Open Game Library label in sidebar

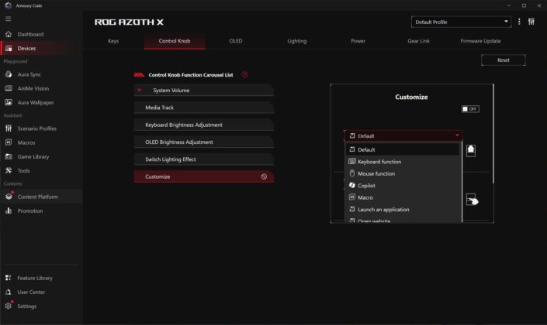pyautogui.click(x=33, y=156)
